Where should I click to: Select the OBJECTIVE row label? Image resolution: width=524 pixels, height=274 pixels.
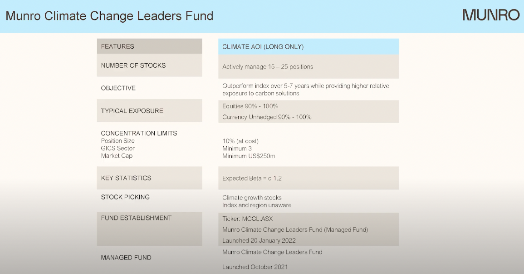pyautogui.click(x=118, y=88)
